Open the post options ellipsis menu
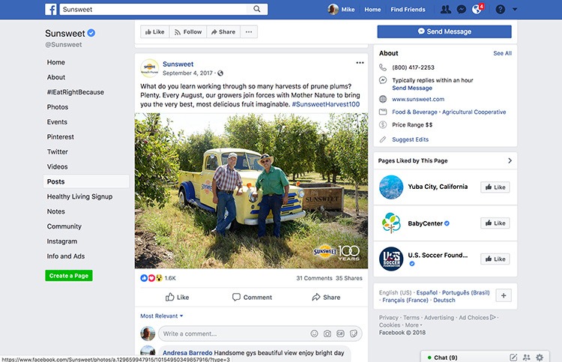562x362 pixels. click(360, 63)
